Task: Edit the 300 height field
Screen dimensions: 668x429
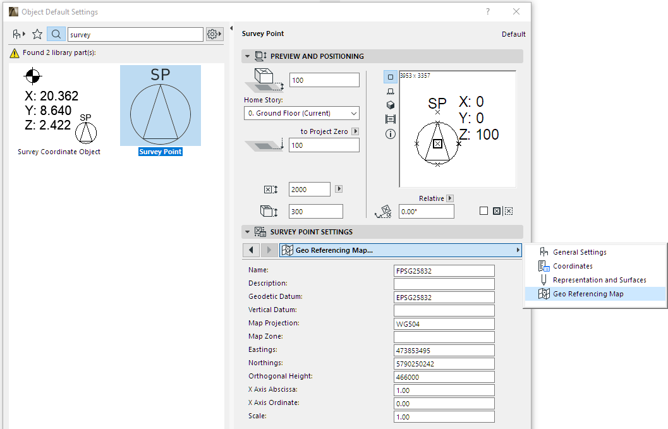Action: 316,212
